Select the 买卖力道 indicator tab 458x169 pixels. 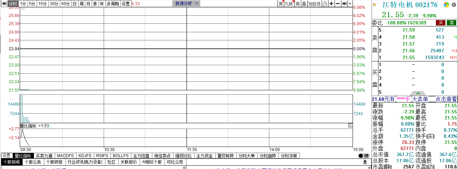[44, 156]
